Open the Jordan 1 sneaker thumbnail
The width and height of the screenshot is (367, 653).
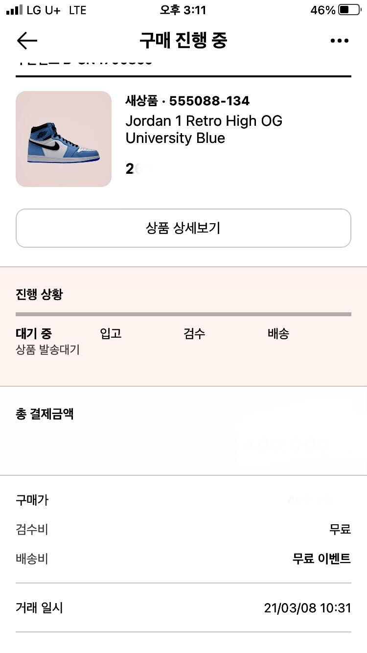(x=64, y=139)
